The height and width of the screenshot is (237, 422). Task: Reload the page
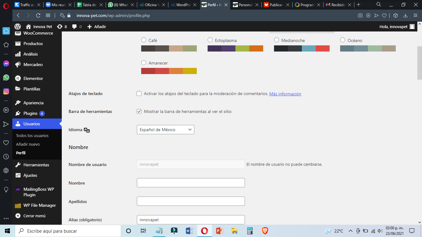coord(38,15)
